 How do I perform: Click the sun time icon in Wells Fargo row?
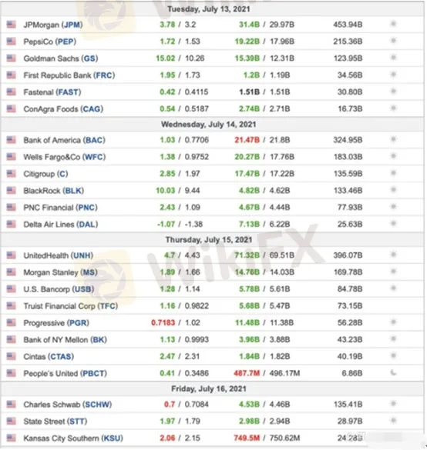pyautogui.click(x=393, y=156)
